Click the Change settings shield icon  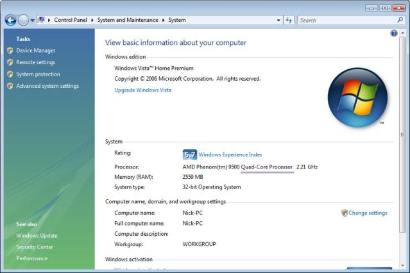coord(345,213)
